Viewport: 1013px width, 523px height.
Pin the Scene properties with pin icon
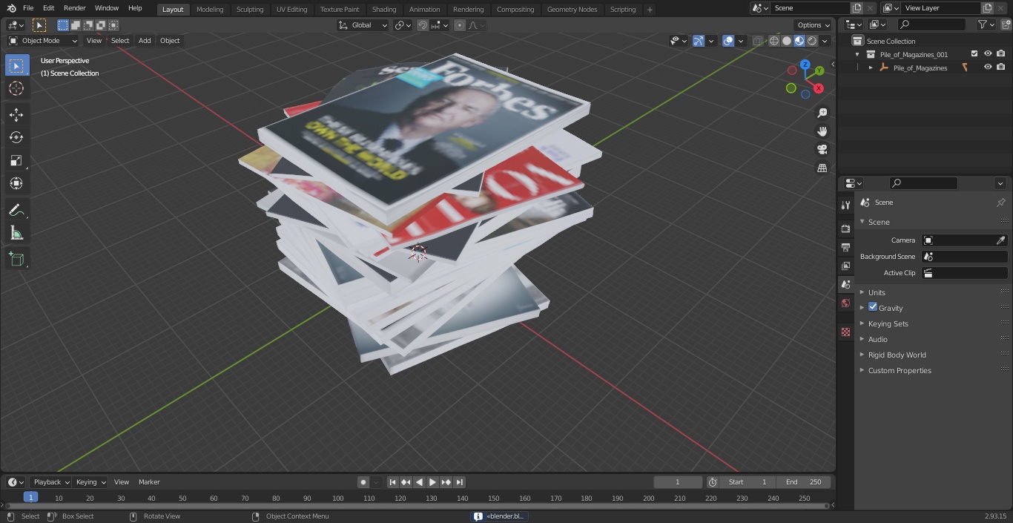pos(1000,203)
